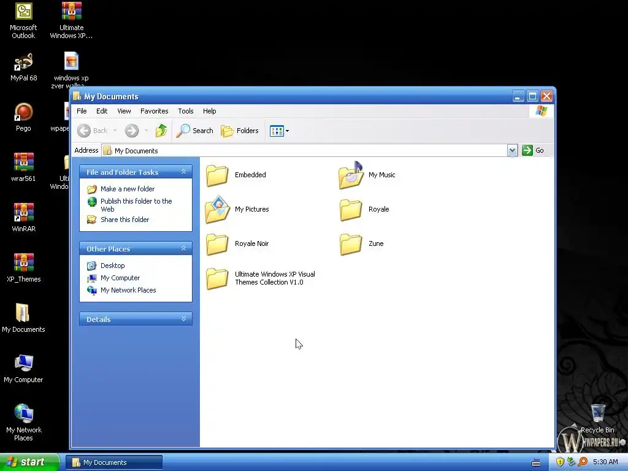The image size is (628, 471).
Task: Open the Embedded folder icon
Action: coord(216,175)
